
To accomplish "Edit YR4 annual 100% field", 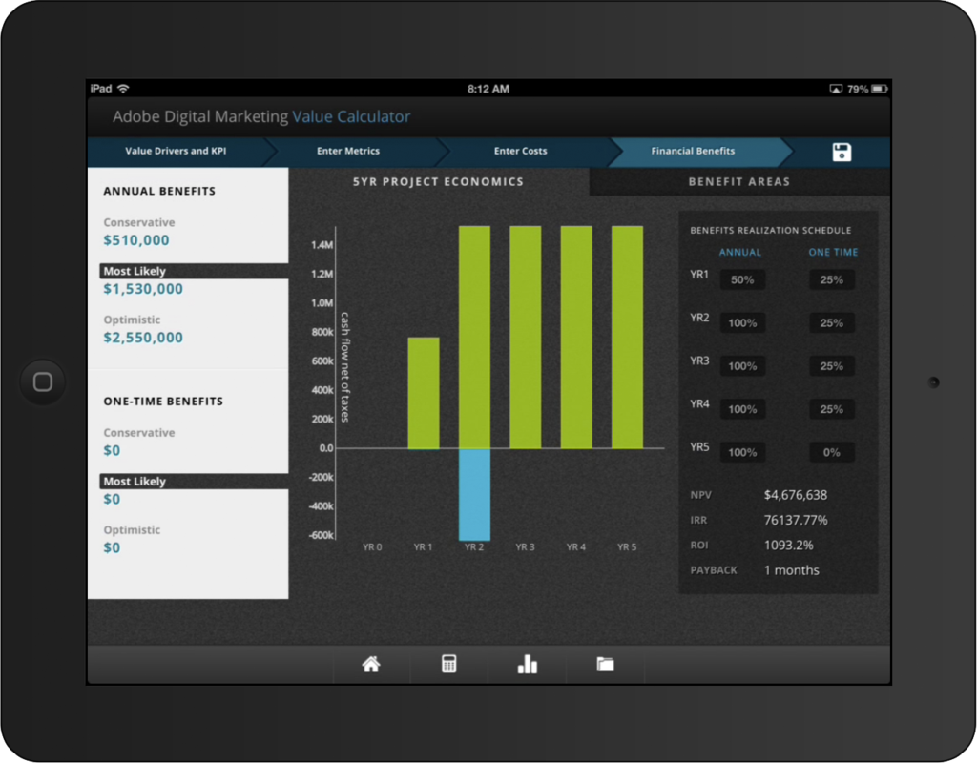I will click(x=742, y=409).
